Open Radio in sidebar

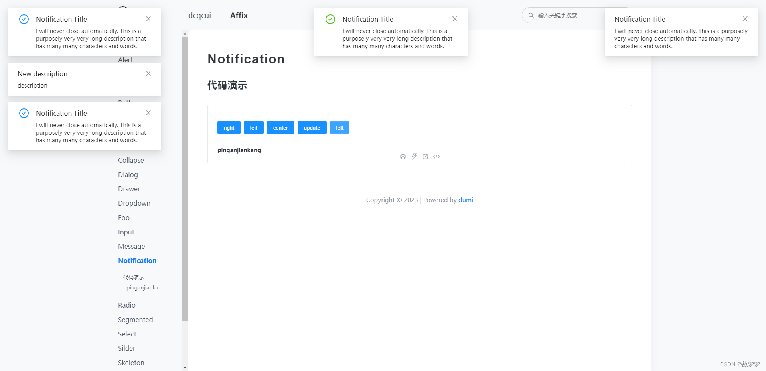[127, 305]
